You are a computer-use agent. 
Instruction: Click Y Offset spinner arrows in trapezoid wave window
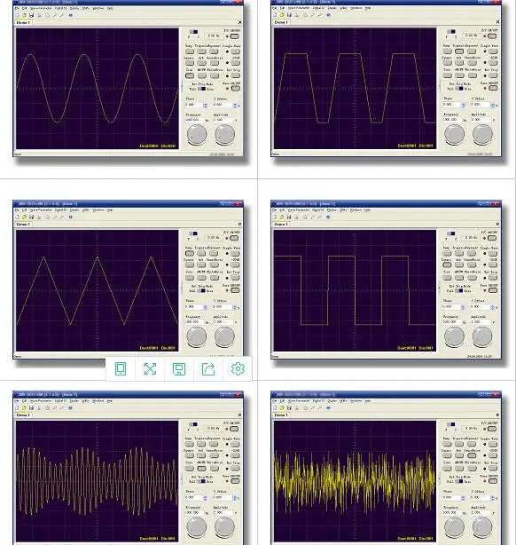(x=492, y=105)
